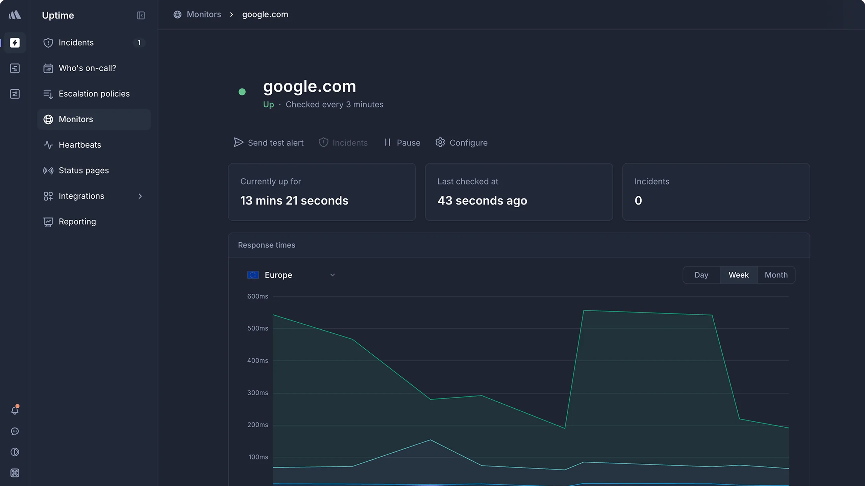
Task: Open Who's on-call? page
Action: [x=94, y=68]
